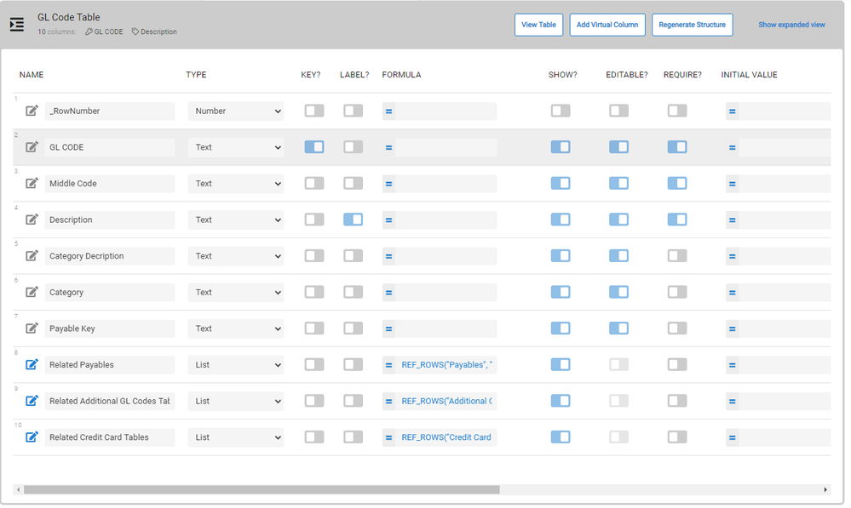Open edit pencil for Related Additional GL Codes

(x=32, y=402)
